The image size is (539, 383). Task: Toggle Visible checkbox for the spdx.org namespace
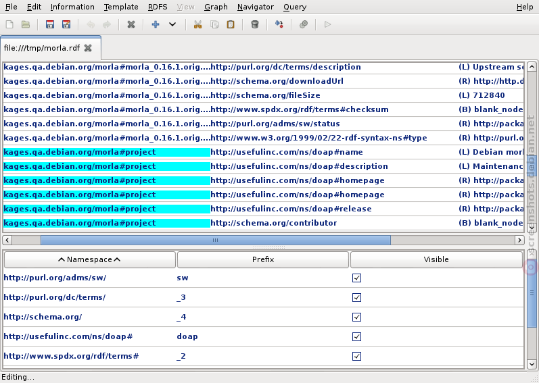pyautogui.click(x=357, y=356)
